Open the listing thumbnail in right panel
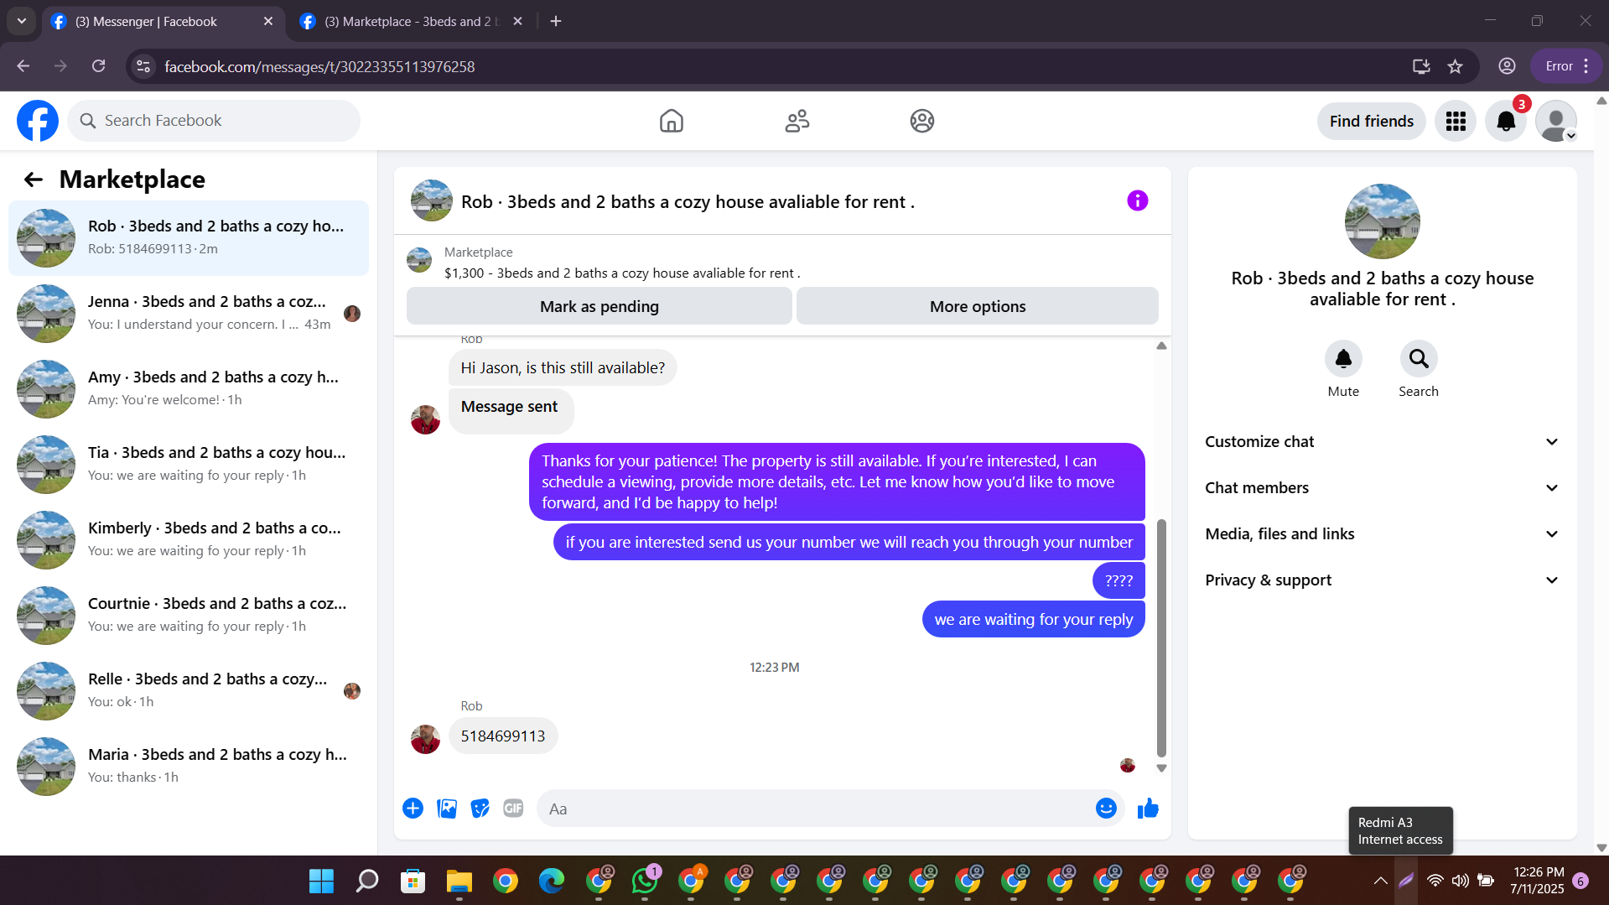This screenshot has width=1609, height=905. (x=1382, y=221)
